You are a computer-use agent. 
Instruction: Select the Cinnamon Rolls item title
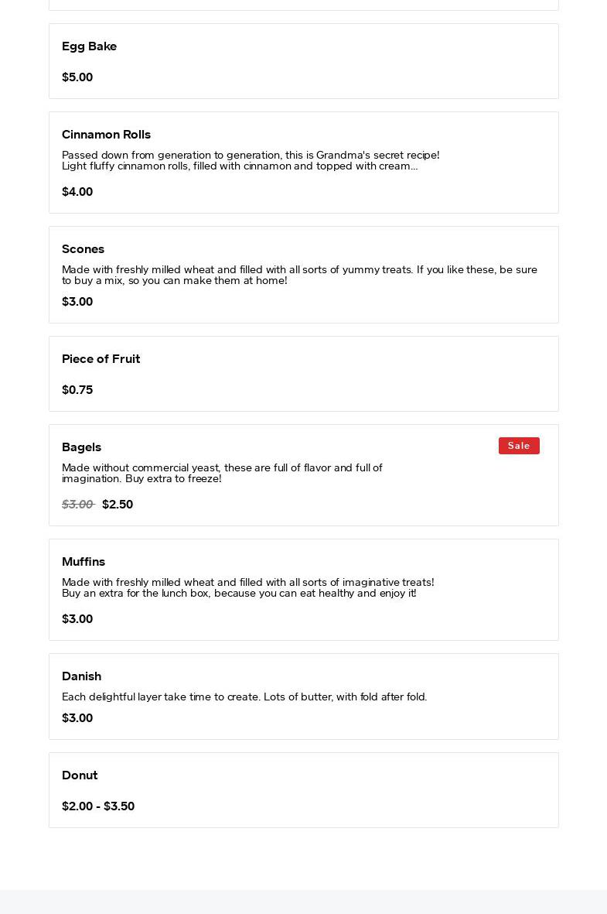coord(106,135)
